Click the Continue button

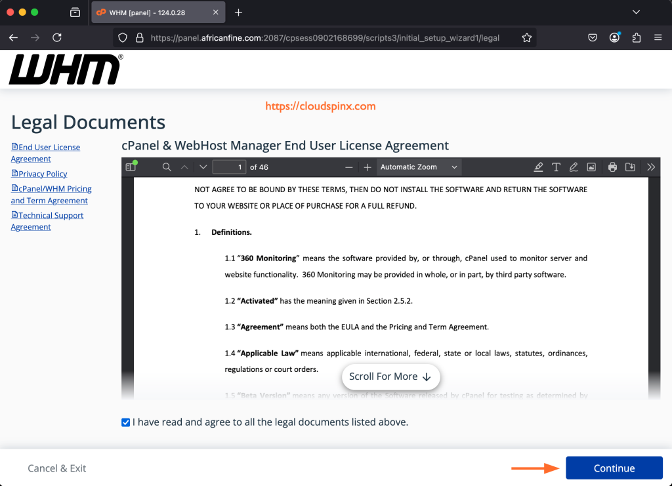tap(614, 468)
